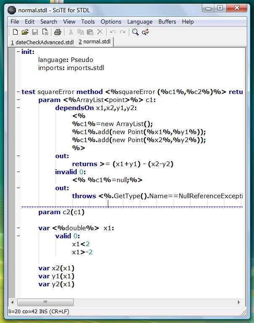Click the Paste clipboard icon

pyautogui.click(x=90, y=32)
